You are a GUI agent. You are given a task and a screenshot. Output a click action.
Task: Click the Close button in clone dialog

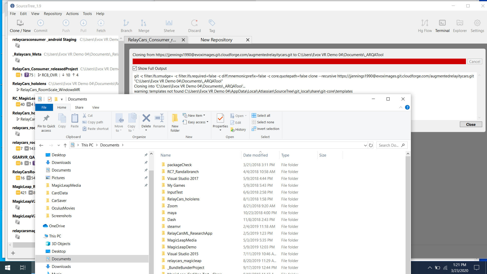(471, 124)
